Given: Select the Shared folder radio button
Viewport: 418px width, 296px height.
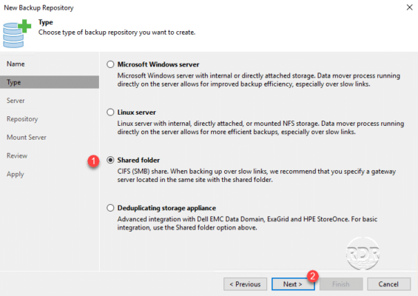Looking at the screenshot, I should (110, 160).
